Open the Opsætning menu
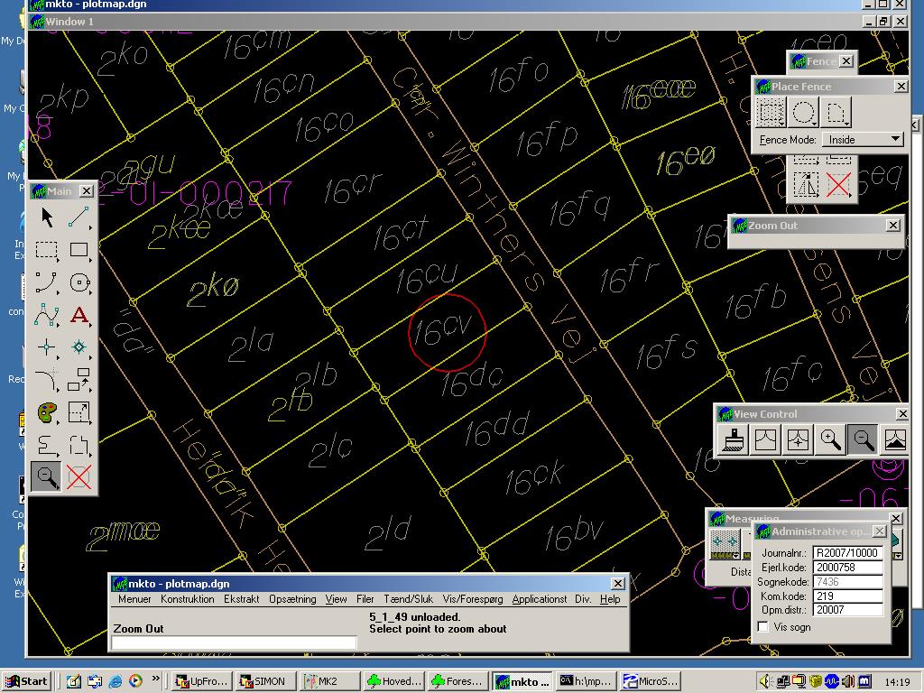Screen dimensions: 924x693 pyautogui.click(x=292, y=599)
